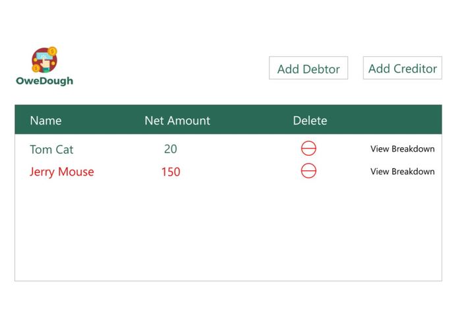
Task: Select the Tom Cat name
Action: click(51, 149)
